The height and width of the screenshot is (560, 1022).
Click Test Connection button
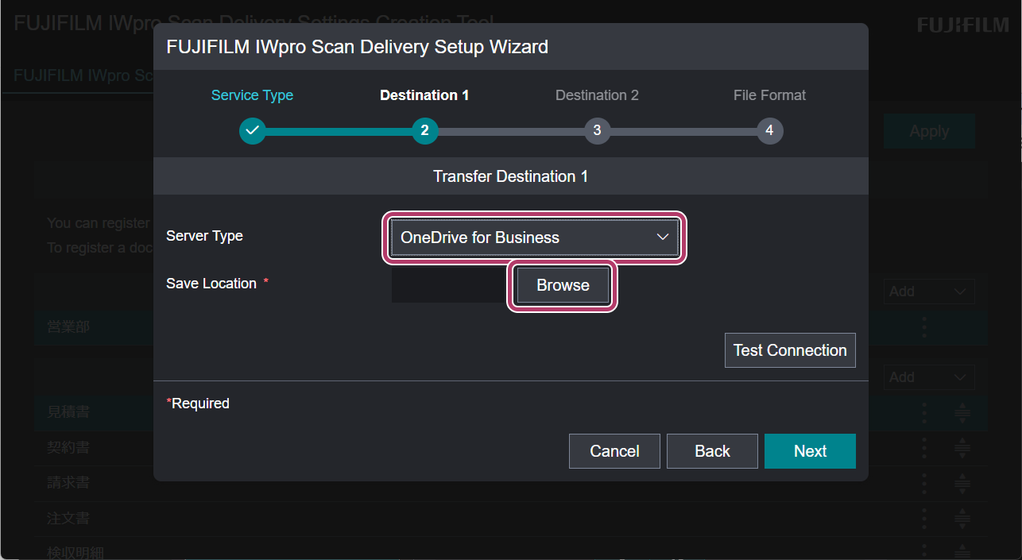point(790,350)
